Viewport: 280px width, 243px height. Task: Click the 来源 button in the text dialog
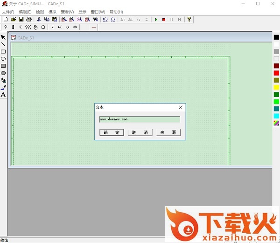[x=168, y=132]
